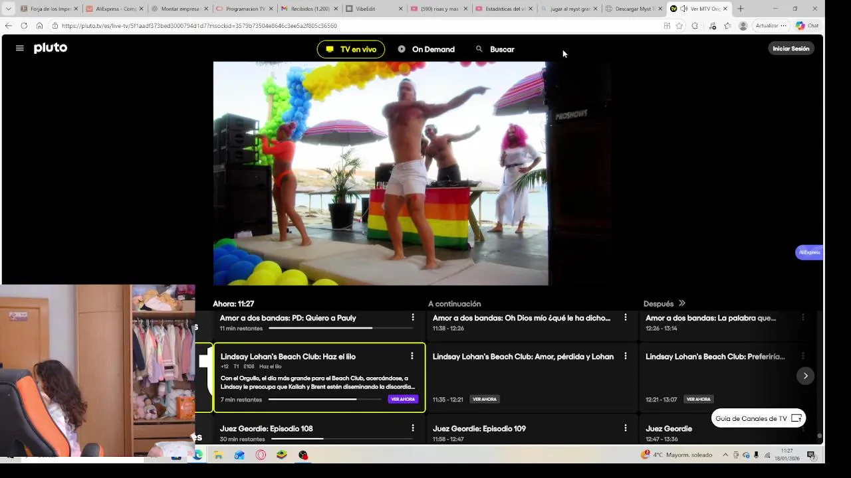
Task: Click the pluto.tv address bar
Action: [352, 25]
